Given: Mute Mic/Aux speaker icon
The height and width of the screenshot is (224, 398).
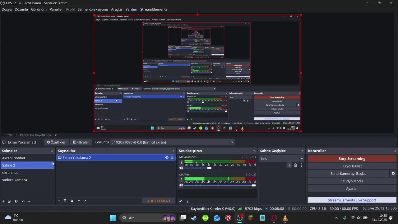Looking at the screenshot, I should click(x=181, y=185).
